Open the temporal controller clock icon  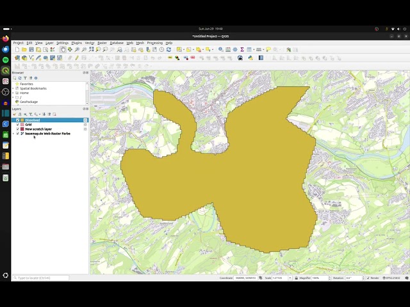click(162, 50)
